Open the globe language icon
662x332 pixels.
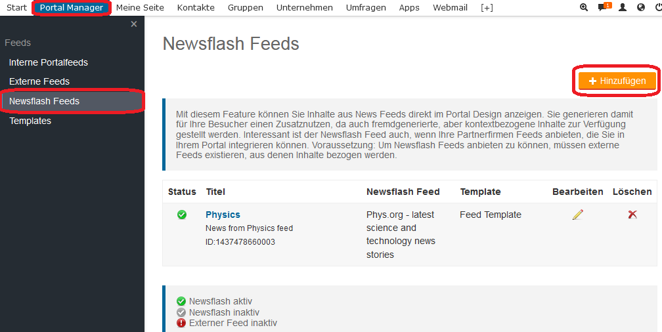[x=641, y=8]
